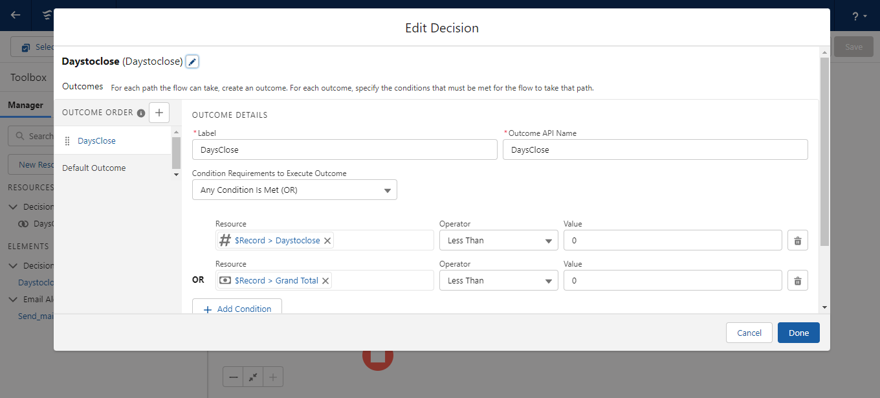The height and width of the screenshot is (398, 880).
Task: Open the help question mark menu
Action: (x=859, y=16)
